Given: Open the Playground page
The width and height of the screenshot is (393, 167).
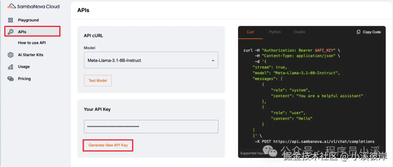Looking at the screenshot, I should [x=28, y=20].
